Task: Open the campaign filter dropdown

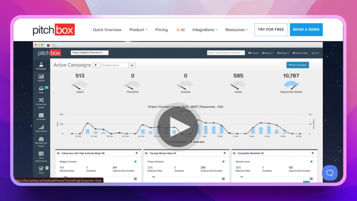Action: point(96,65)
